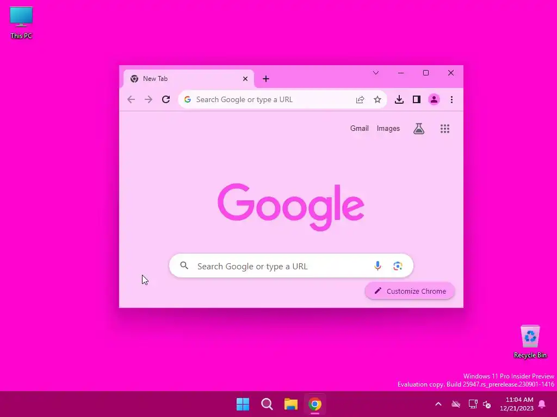
Task: Click the Chrome taskbar icon
Action: 315,404
